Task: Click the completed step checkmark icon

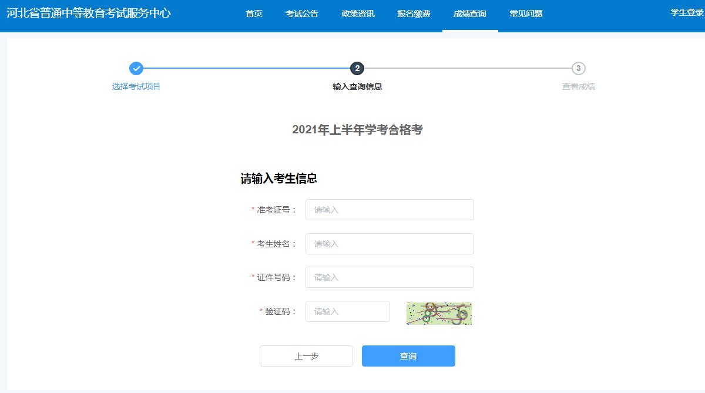Action: pyautogui.click(x=136, y=69)
